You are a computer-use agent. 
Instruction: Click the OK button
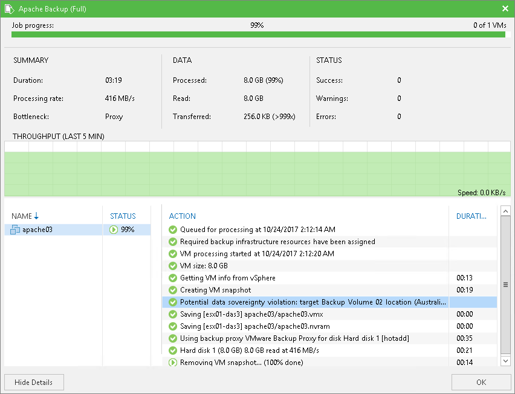point(481,382)
